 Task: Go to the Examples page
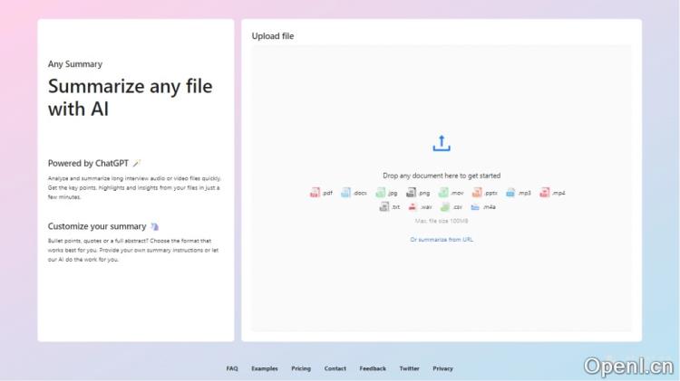coord(265,368)
